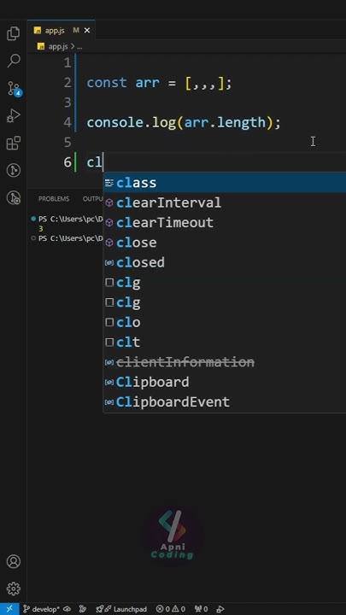Switch to the PROBLEMS panel tab
This screenshot has width=346, height=615.
pos(54,199)
